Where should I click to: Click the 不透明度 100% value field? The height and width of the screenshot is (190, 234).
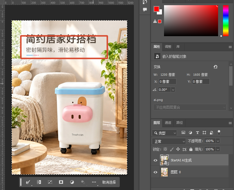(x=209, y=141)
